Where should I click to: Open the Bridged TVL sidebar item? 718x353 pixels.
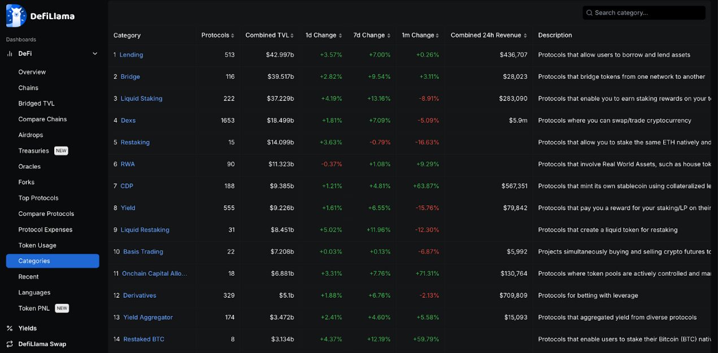point(37,104)
